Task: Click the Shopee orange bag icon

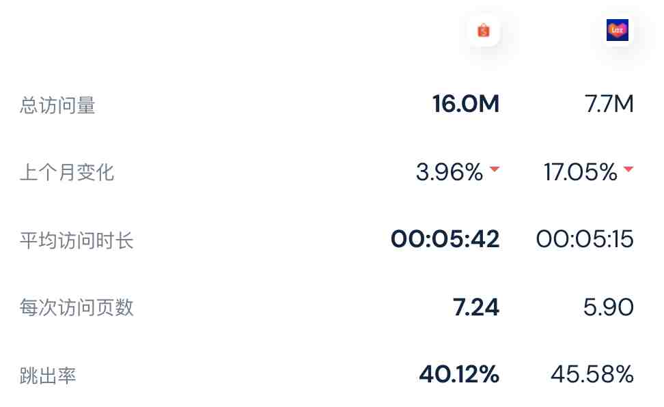Action: 483,31
